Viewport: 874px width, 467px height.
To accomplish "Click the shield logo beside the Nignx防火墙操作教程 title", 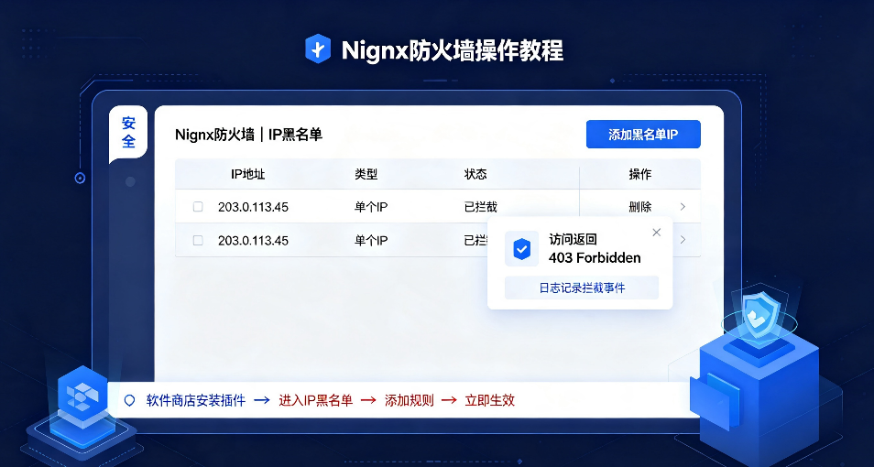I will [318, 49].
